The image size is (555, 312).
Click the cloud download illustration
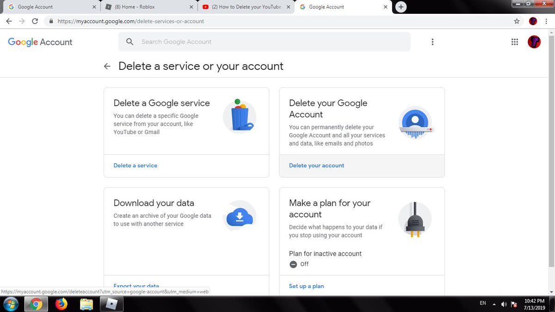[240, 216]
